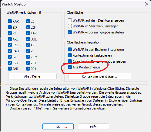Toggle Icons in den Kontextmenüs anzeigen
This screenshot has width=151, height=132.
pos(70,61)
